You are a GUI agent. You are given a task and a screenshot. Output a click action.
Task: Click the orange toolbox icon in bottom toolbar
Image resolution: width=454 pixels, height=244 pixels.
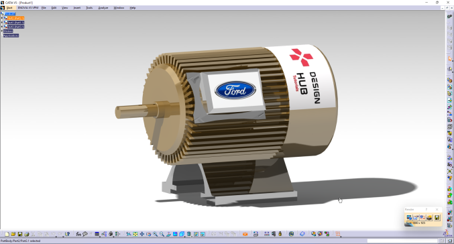245,234
